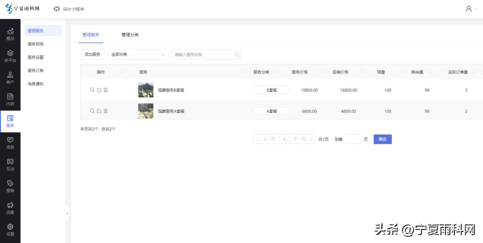
Task: Click the 促销价格 column header
Action: click(x=340, y=72)
